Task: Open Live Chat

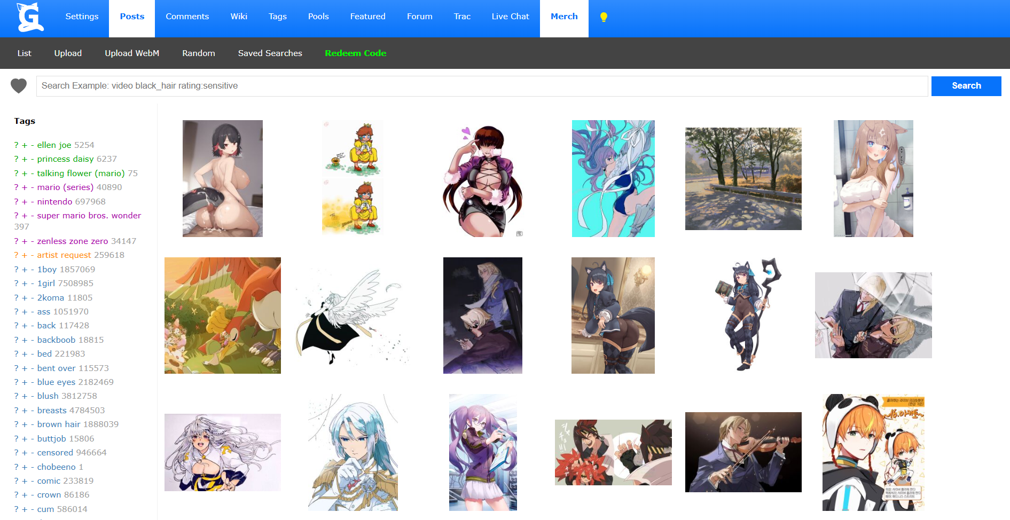Action: [x=510, y=17]
